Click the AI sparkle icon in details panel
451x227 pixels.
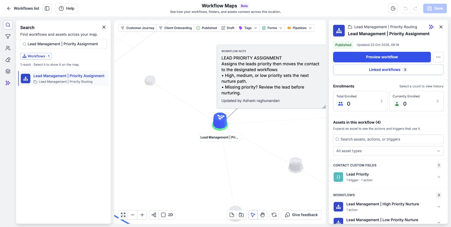point(431,27)
